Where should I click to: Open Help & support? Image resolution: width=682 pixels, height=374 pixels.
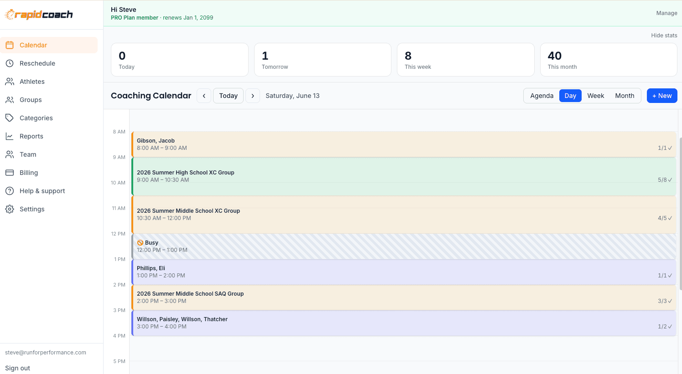click(x=49, y=191)
